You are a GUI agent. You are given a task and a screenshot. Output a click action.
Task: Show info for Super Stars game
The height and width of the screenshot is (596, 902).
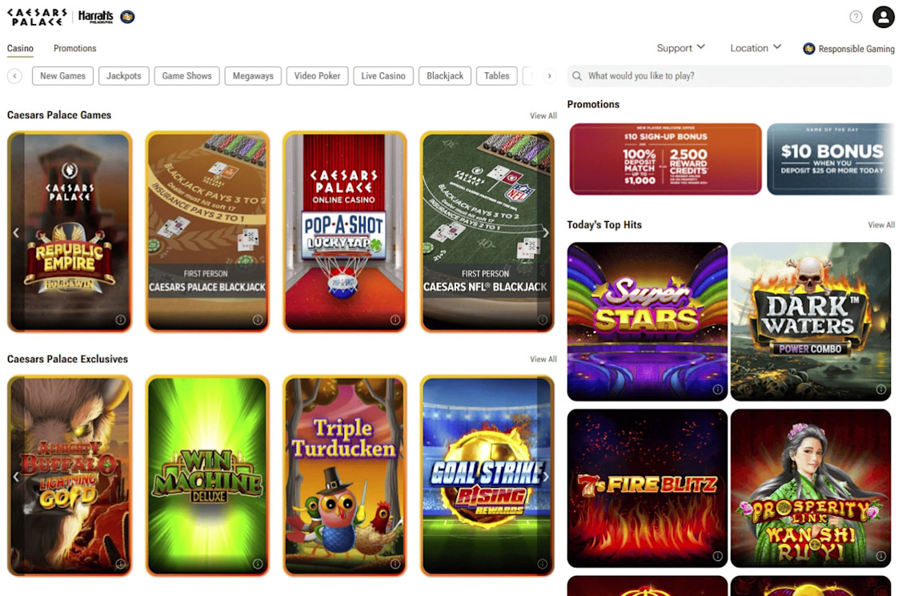[x=717, y=389]
